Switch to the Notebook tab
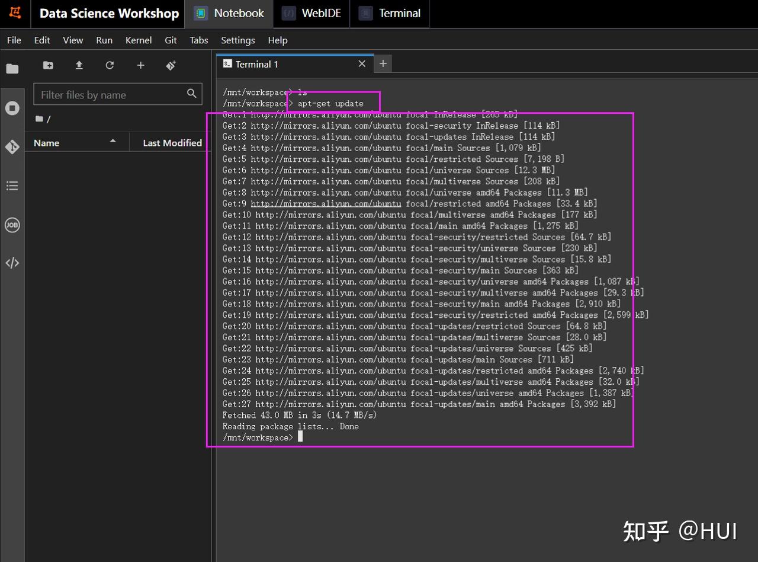The image size is (758, 562). point(230,14)
